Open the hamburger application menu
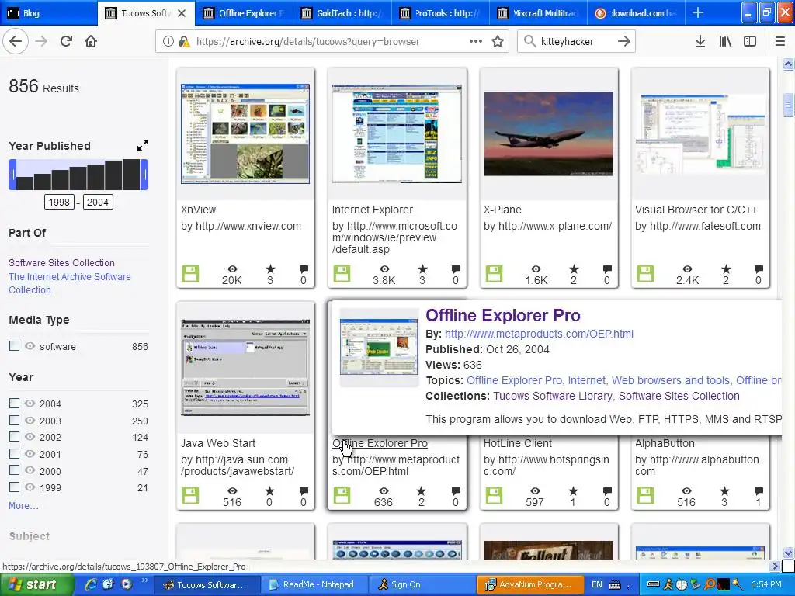The image size is (795, 596). (x=780, y=42)
